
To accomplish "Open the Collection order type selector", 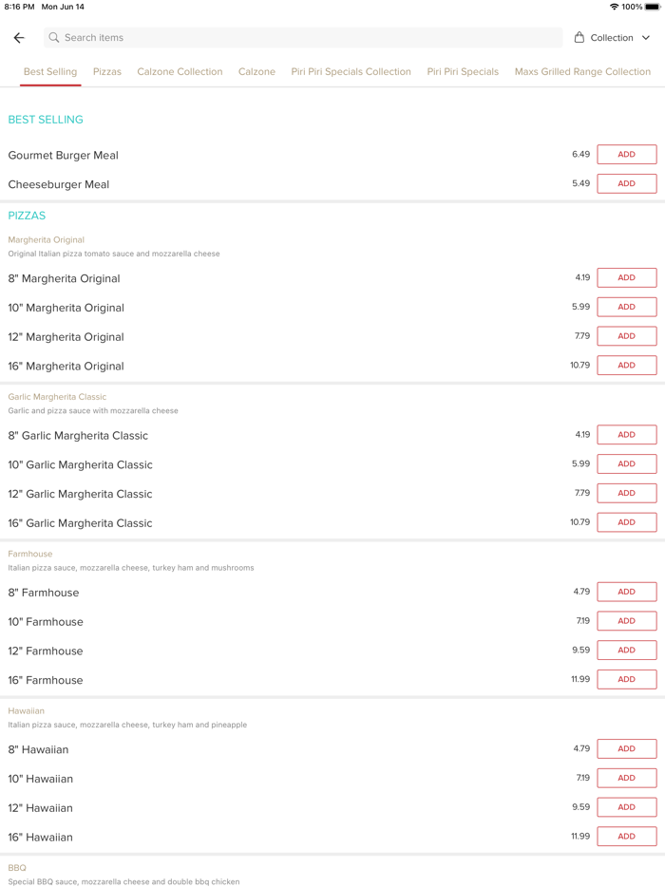I will pos(612,38).
